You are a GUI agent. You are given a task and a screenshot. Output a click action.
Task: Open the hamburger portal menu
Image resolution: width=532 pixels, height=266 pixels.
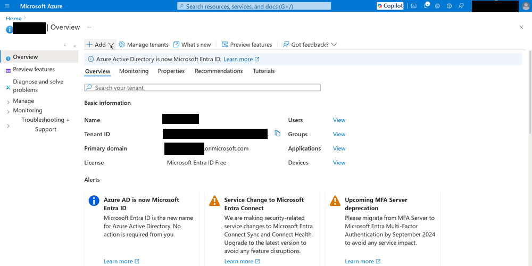7,6
